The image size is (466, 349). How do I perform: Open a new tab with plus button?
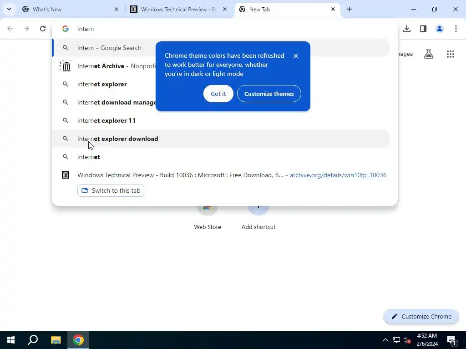[349, 9]
